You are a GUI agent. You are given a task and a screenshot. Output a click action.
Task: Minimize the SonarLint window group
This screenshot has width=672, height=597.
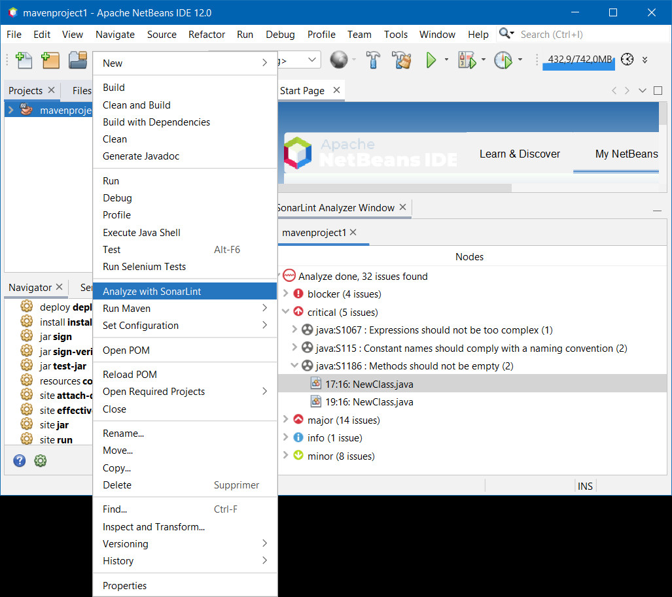657,211
